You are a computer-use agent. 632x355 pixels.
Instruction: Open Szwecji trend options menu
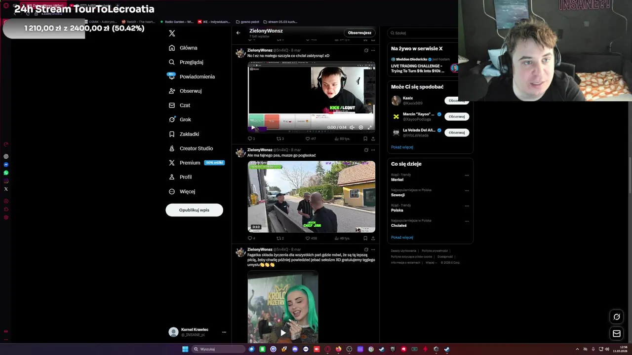(467, 190)
